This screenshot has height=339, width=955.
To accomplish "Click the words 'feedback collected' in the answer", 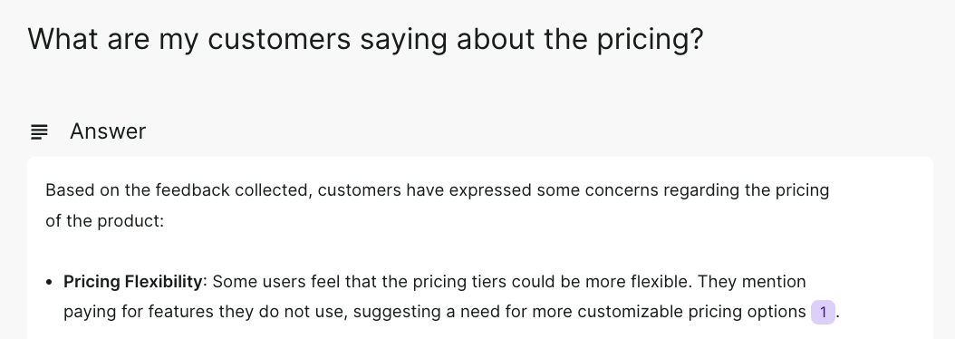I will point(234,190).
